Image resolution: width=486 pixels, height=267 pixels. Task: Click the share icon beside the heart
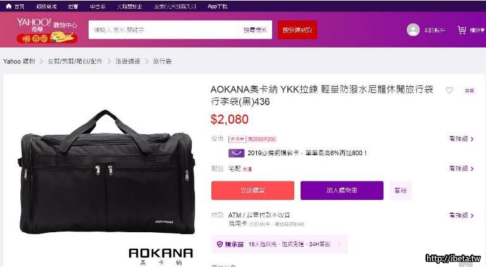click(x=470, y=90)
